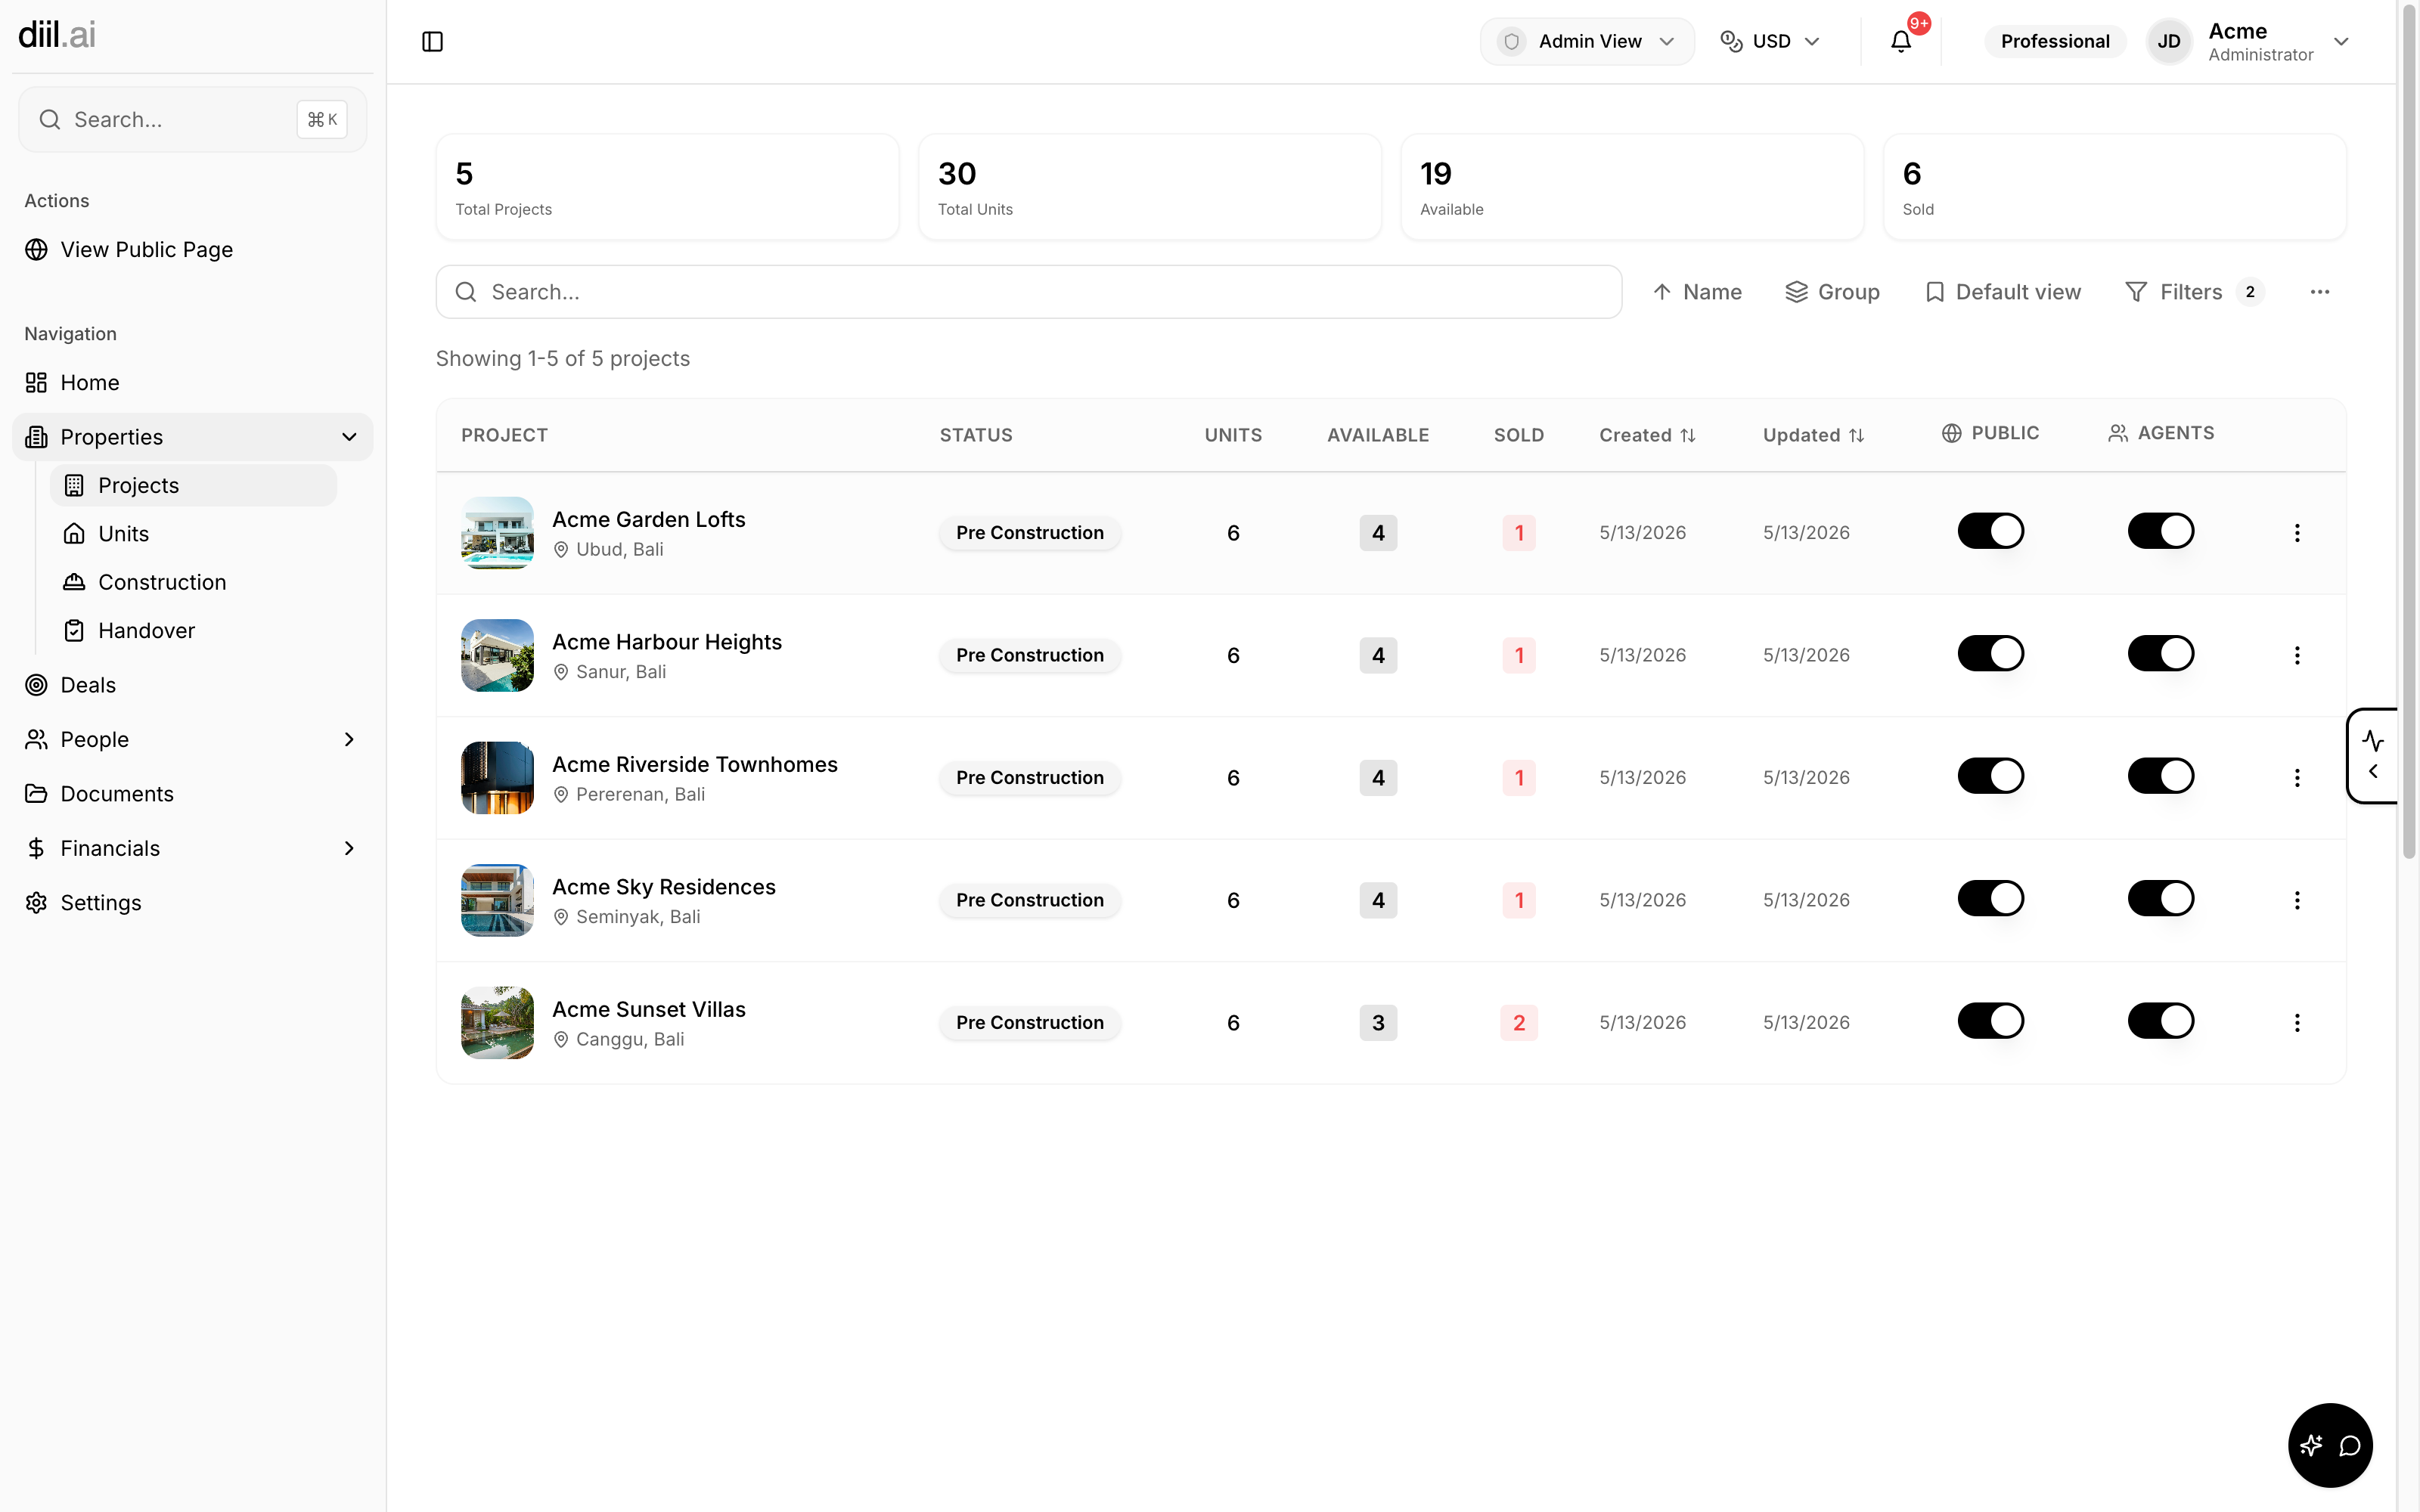
Task: Click the Settings gear icon
Action: [x=36, y=902]
